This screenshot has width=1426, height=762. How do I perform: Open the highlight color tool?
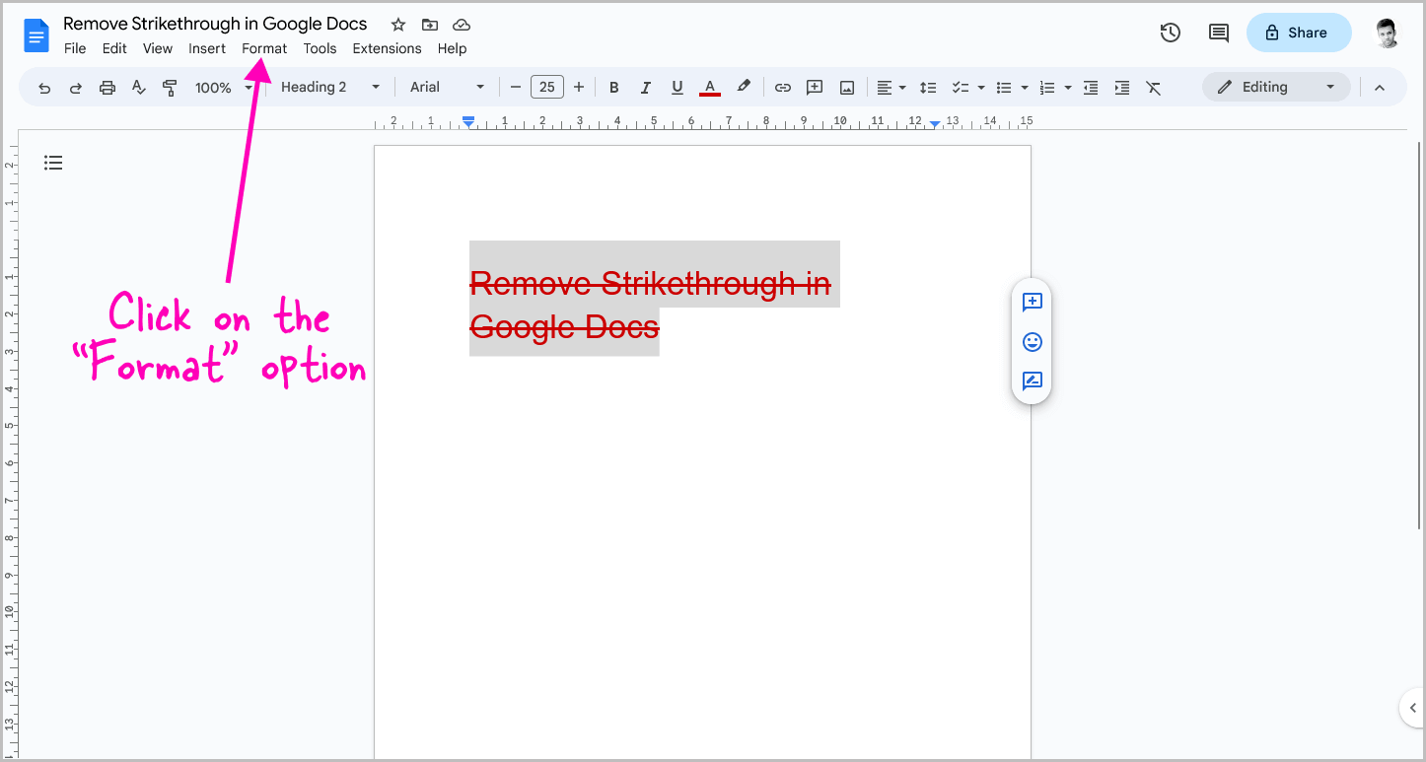[744, 87]
